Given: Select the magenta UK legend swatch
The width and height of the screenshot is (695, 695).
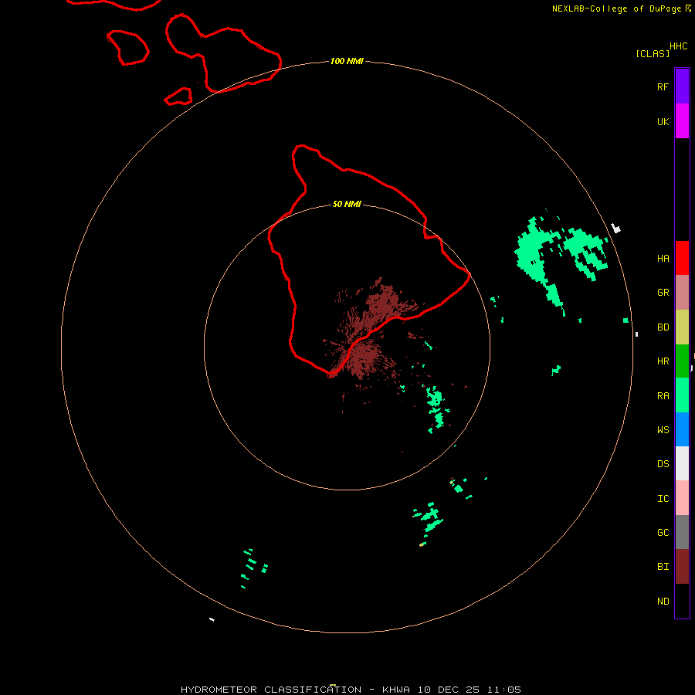Looking at the screenshot, I should coord(682,121).
